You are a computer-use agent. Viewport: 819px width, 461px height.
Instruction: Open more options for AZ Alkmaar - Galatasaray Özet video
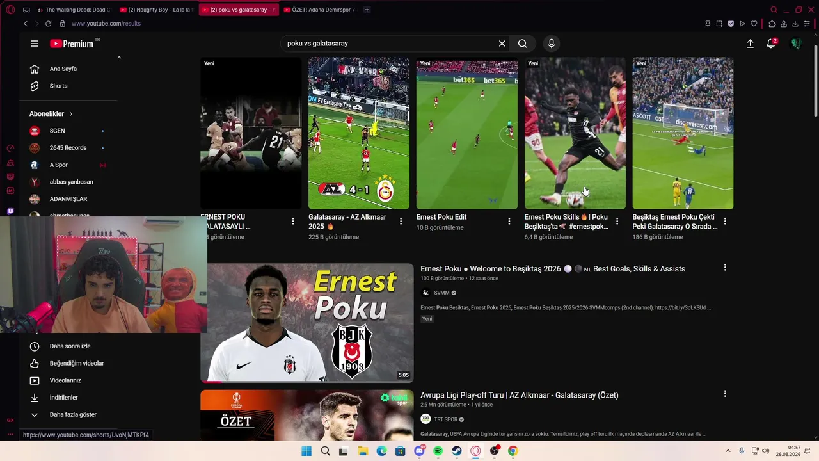point(725,394)
